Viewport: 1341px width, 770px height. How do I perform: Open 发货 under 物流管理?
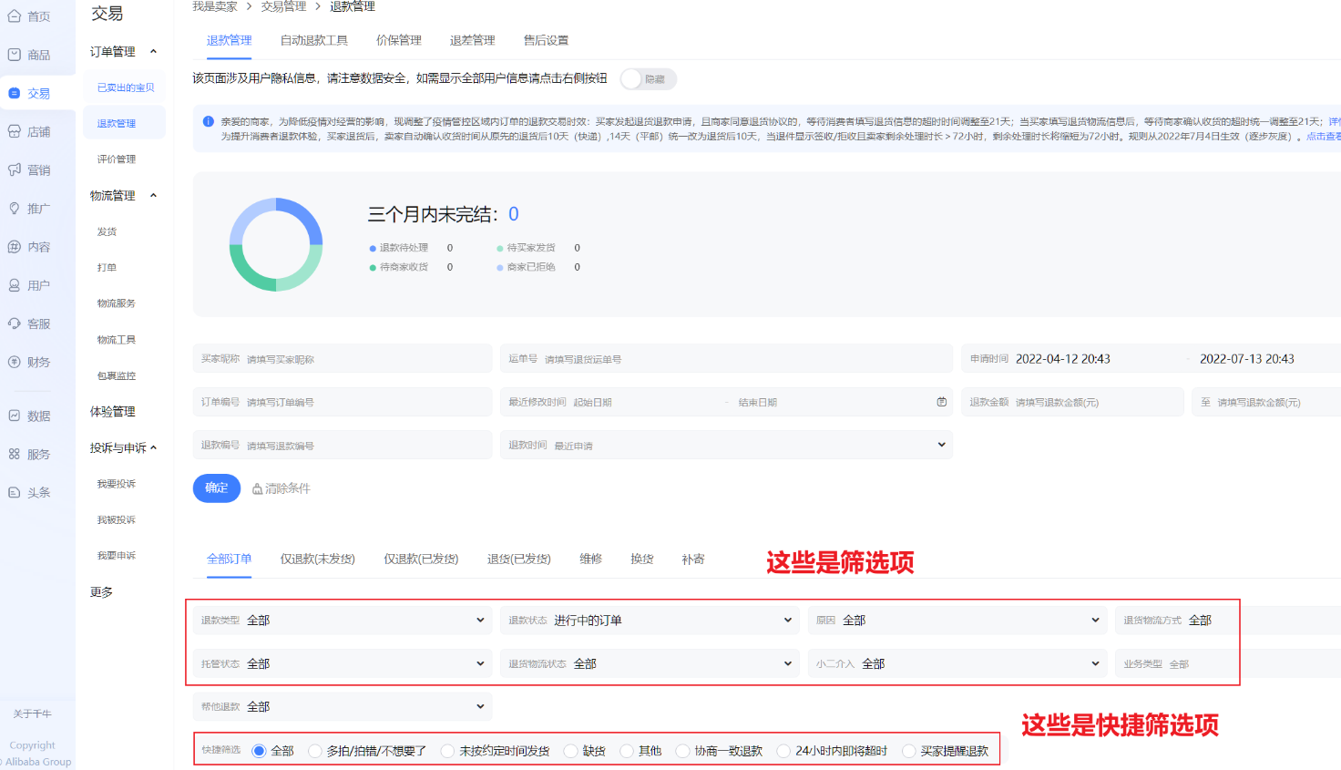107,232
